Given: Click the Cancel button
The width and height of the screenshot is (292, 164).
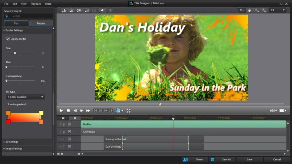Looking at the screenshot, I should [277, 160].
